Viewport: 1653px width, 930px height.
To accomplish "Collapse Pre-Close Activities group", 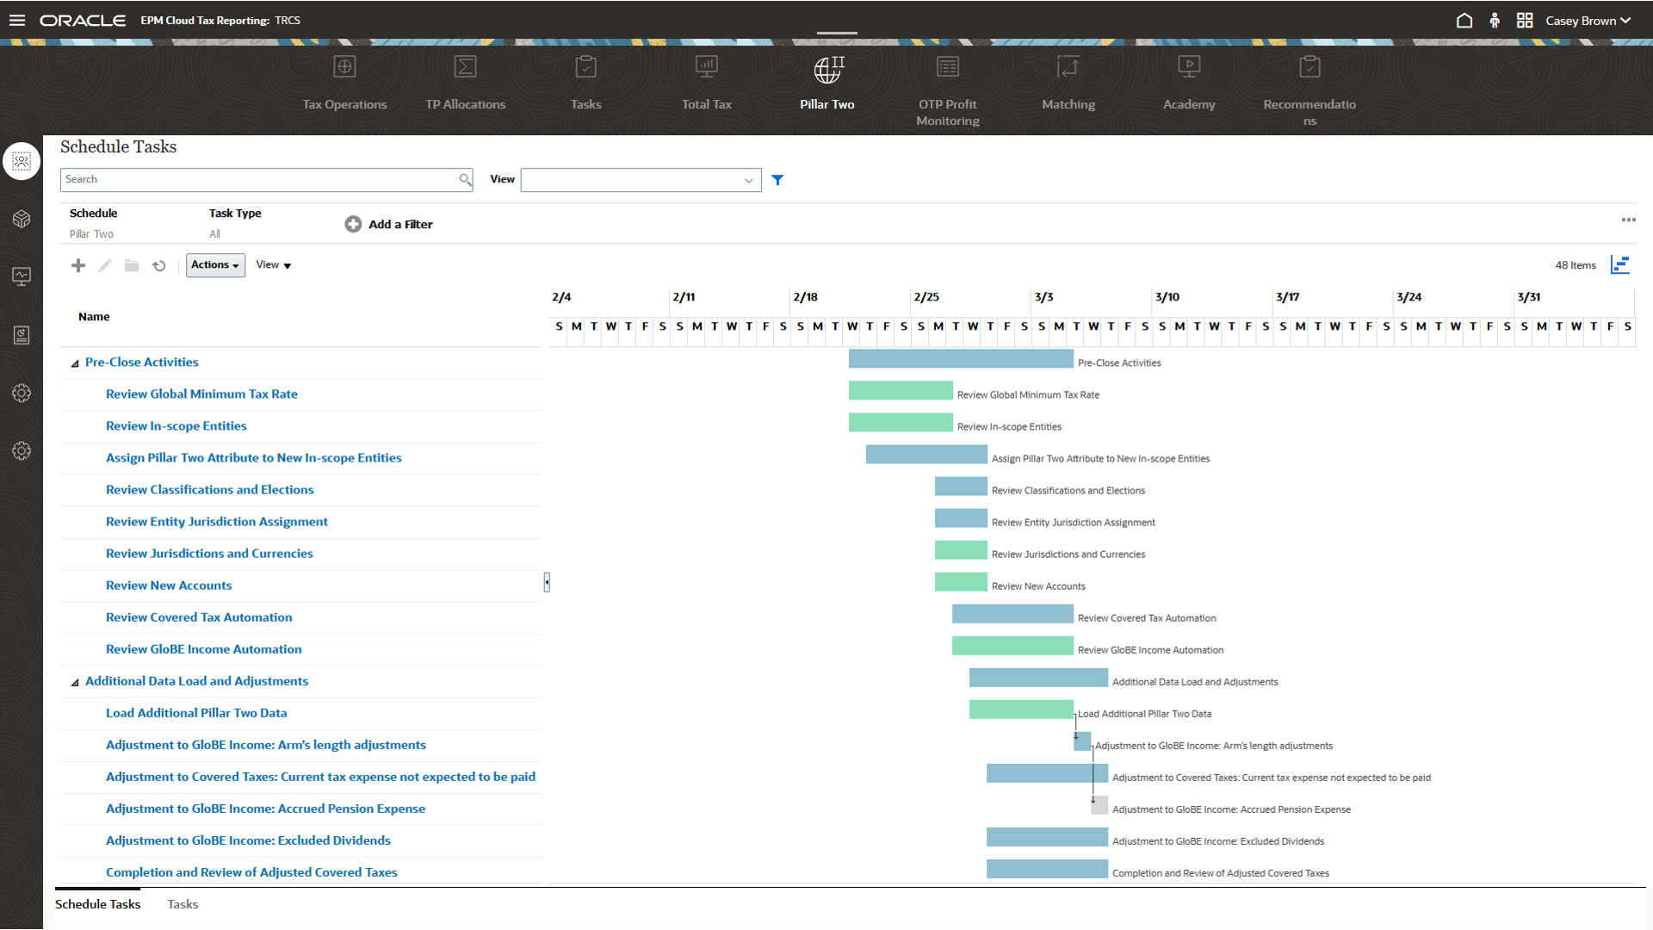I will click(x=75, y=363).
